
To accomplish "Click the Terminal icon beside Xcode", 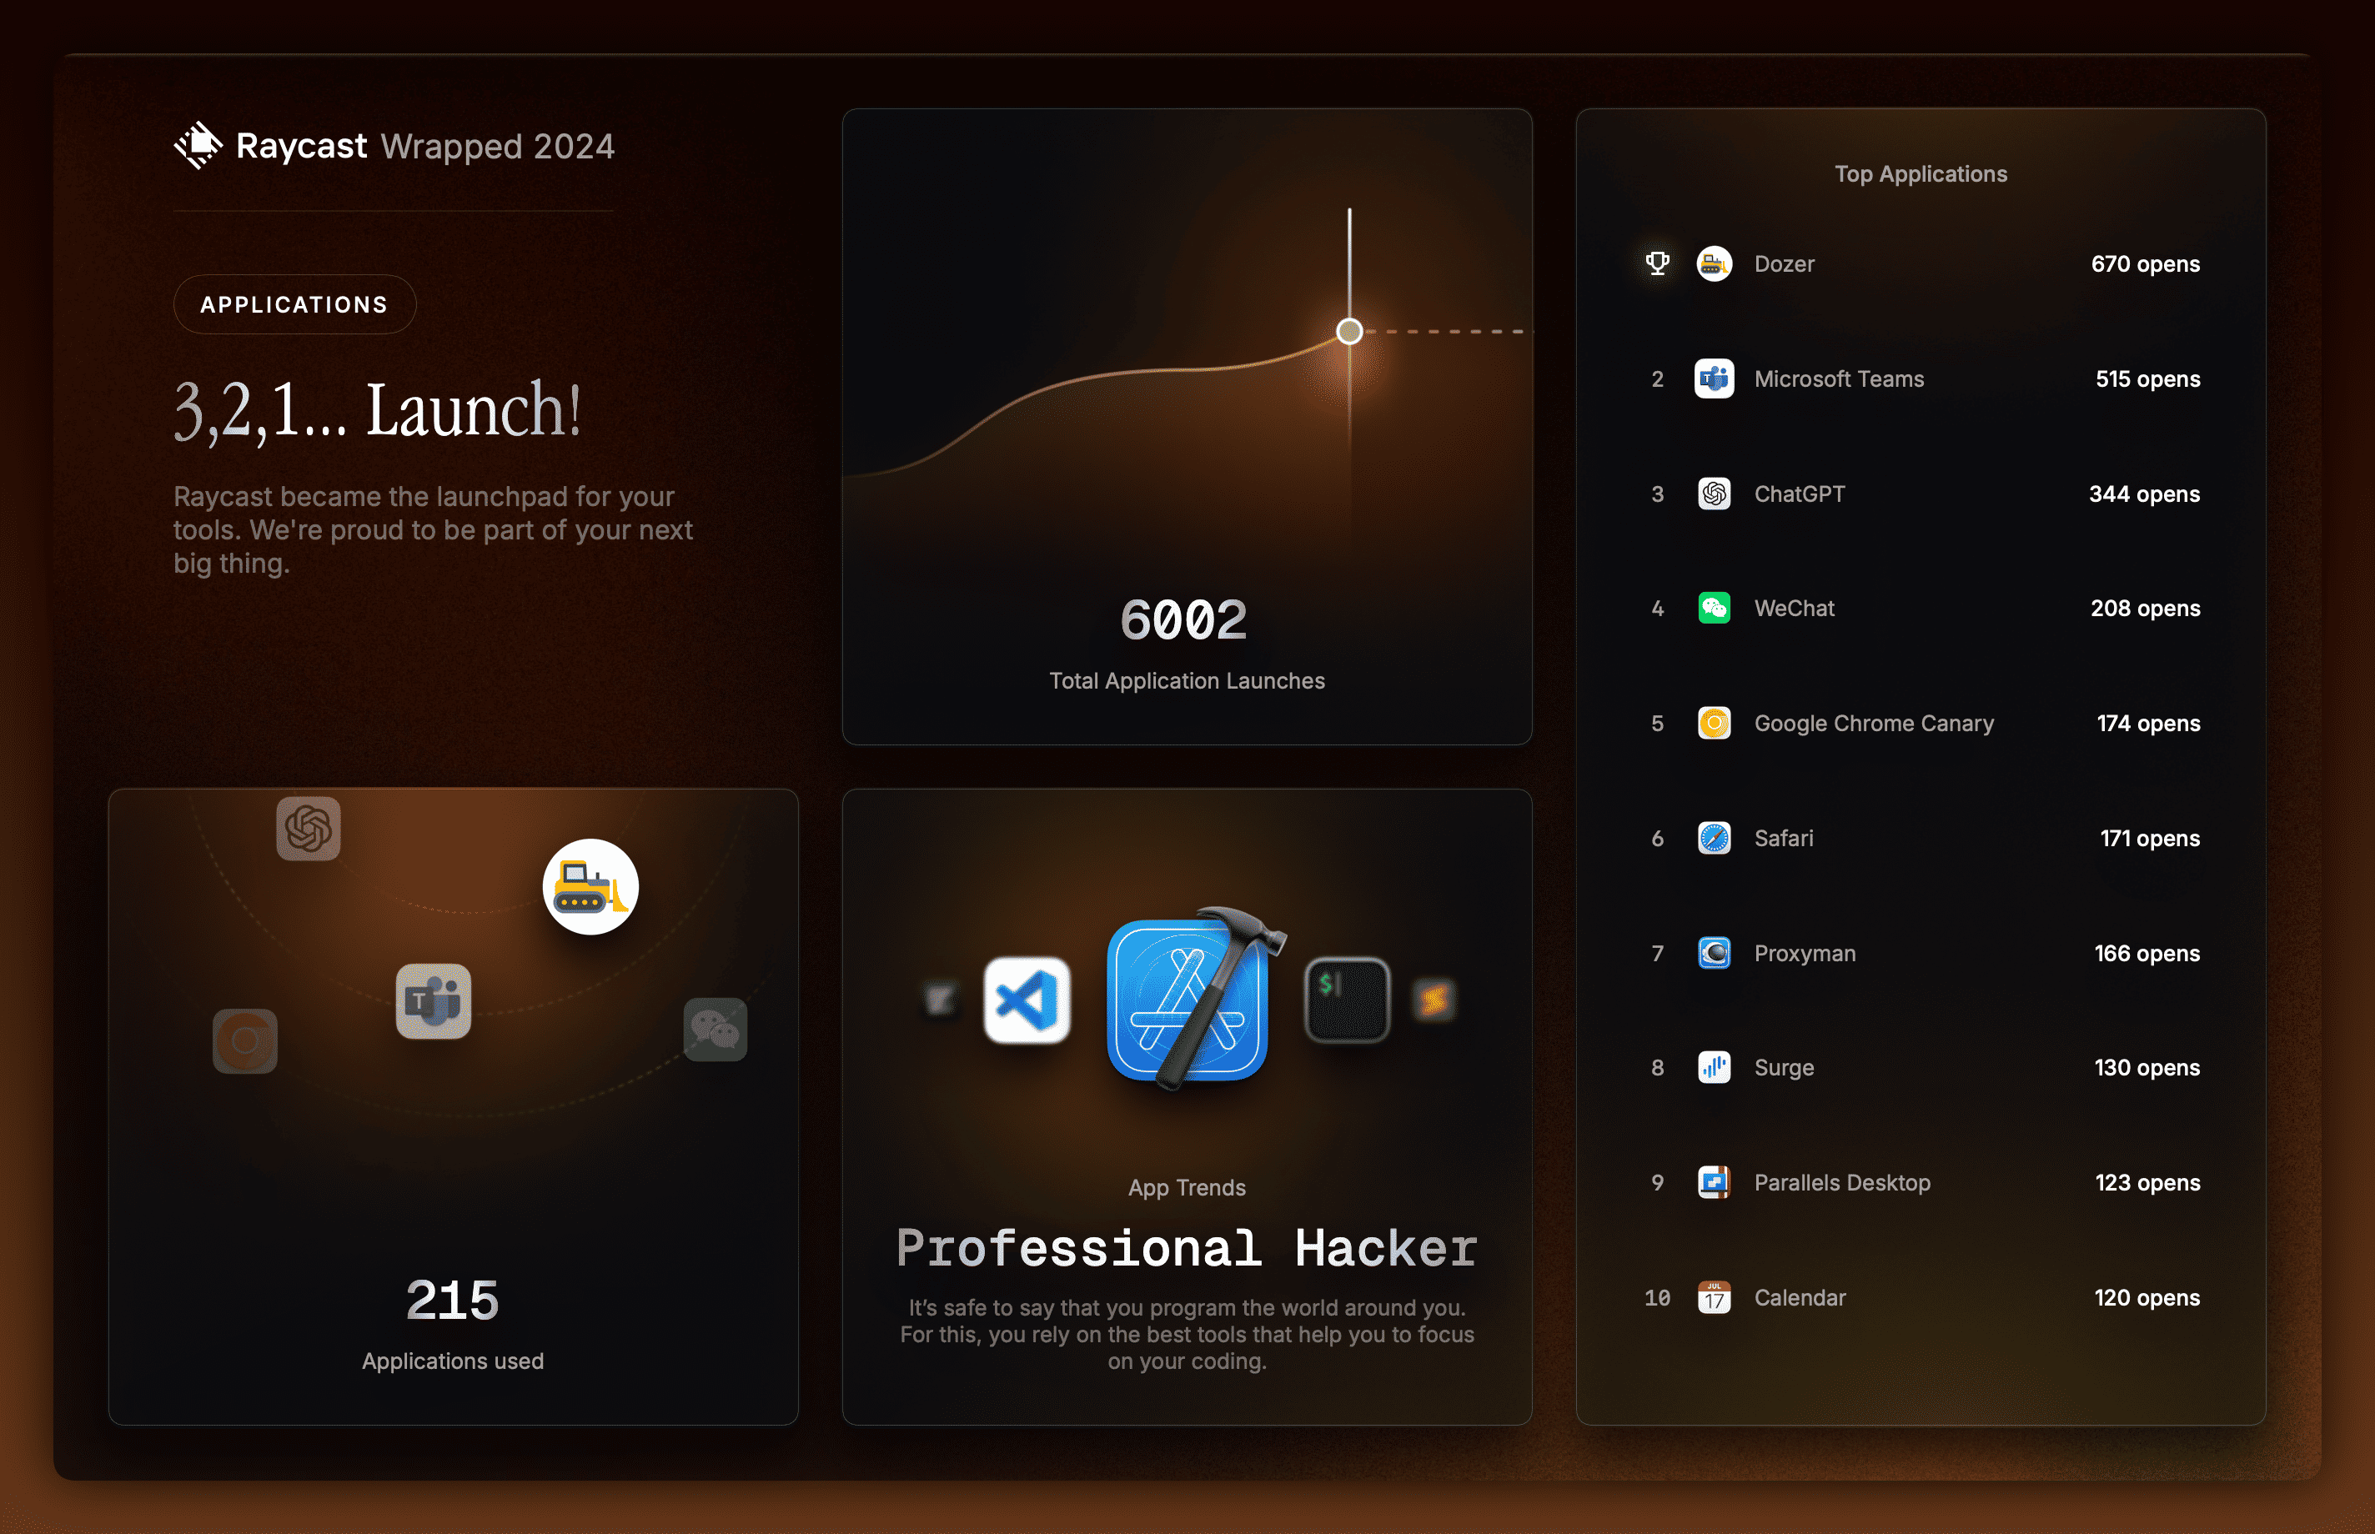I will coord(1347,1000).
